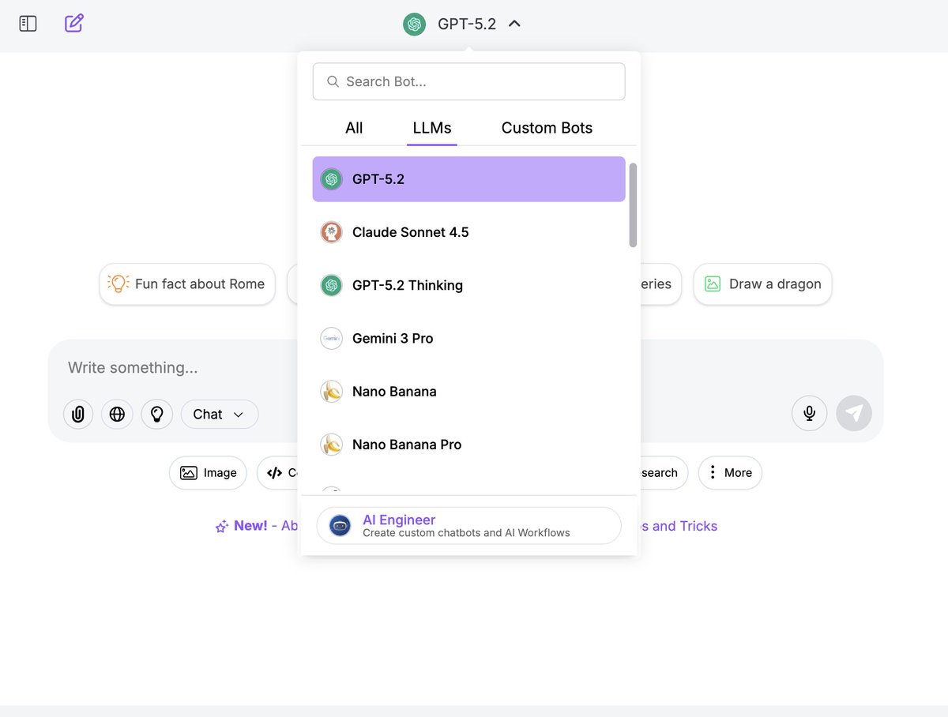Click Draw a dragon suggestion
This screenshot has height=717, width=948.
coord(762,283)
